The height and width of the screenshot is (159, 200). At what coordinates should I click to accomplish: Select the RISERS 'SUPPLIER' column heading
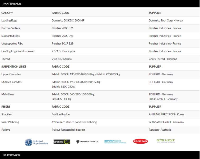click(155, 107)
